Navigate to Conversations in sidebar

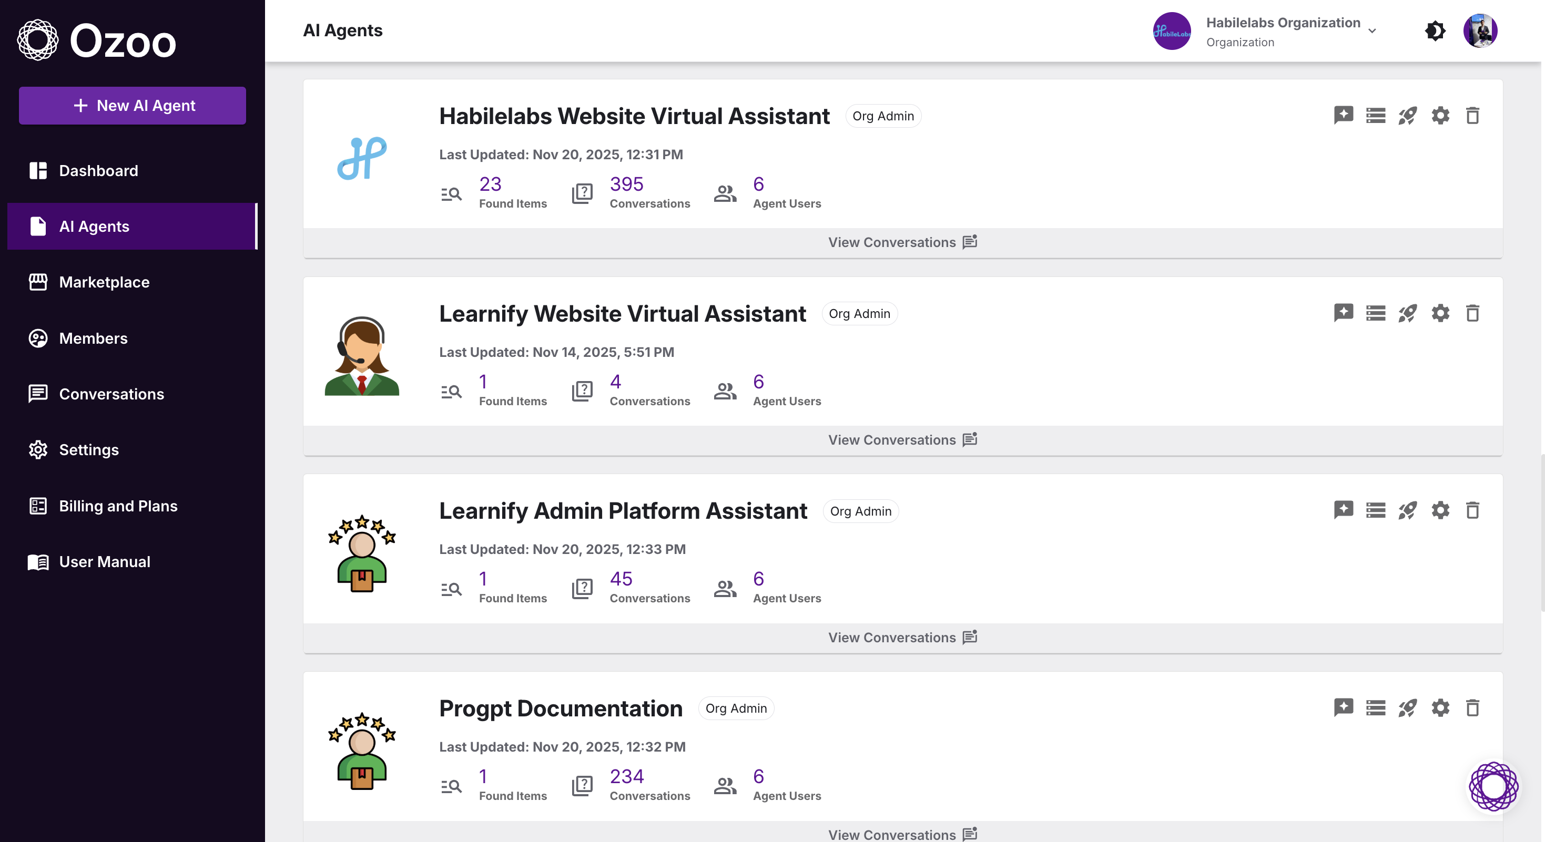pos(132,394)
